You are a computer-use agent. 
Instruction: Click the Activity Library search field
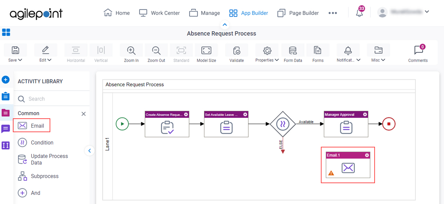point(52,99)
